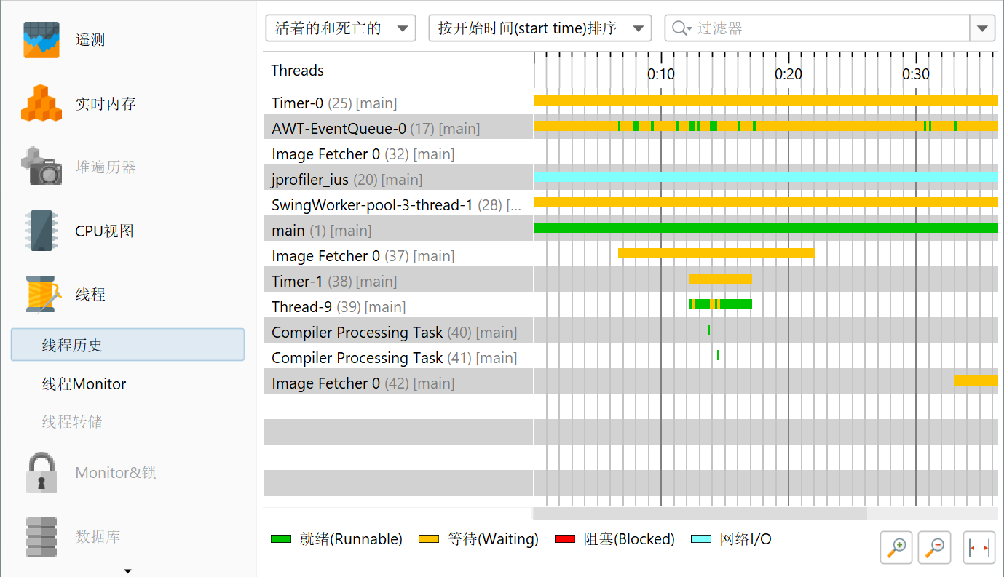1004x577 pixels.
Task: Open the 遥测 section label
Action: 90,39
